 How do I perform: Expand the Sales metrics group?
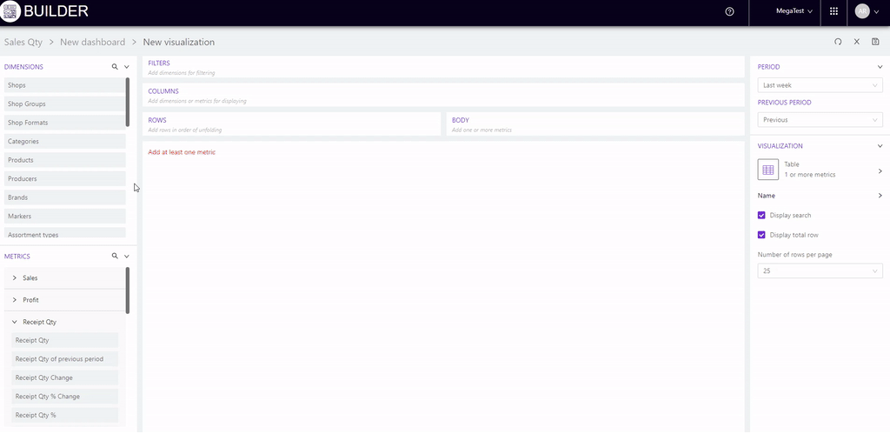pyautogui.click(x=15, y=277)
